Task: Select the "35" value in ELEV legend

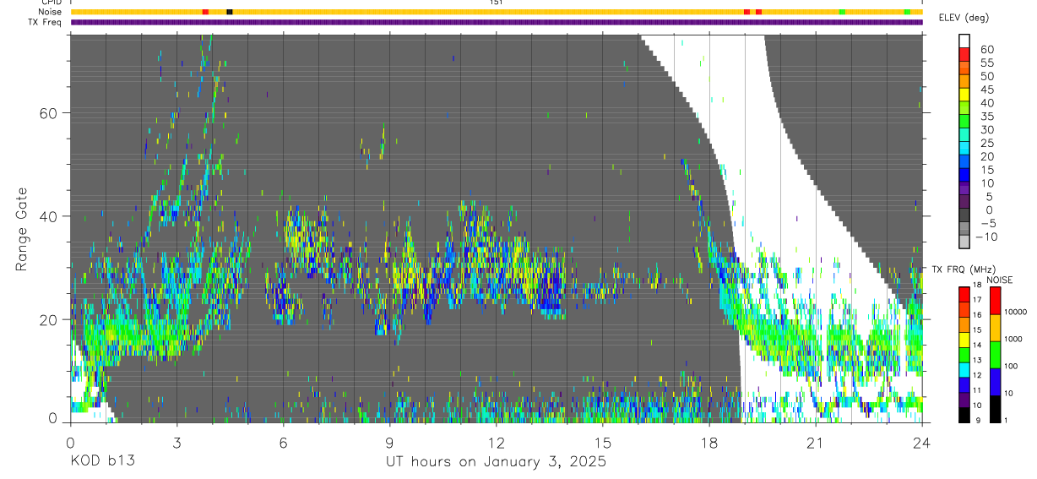Action: pyautogui.click(x=987, y=117)
